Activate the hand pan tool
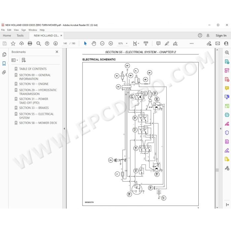231x231 pixels. (94, 44)
